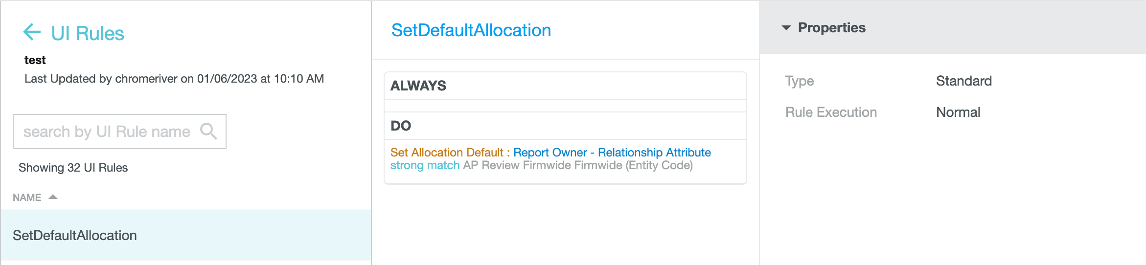Sort rules by NAME column header

[x=27, y=198]
